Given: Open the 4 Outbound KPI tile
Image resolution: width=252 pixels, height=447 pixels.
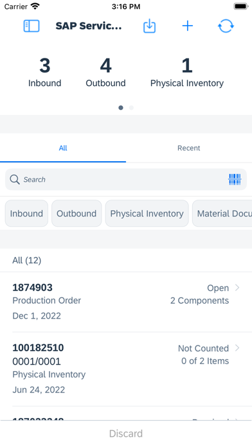Looking at the screenshot, I should tap(105, 73).
